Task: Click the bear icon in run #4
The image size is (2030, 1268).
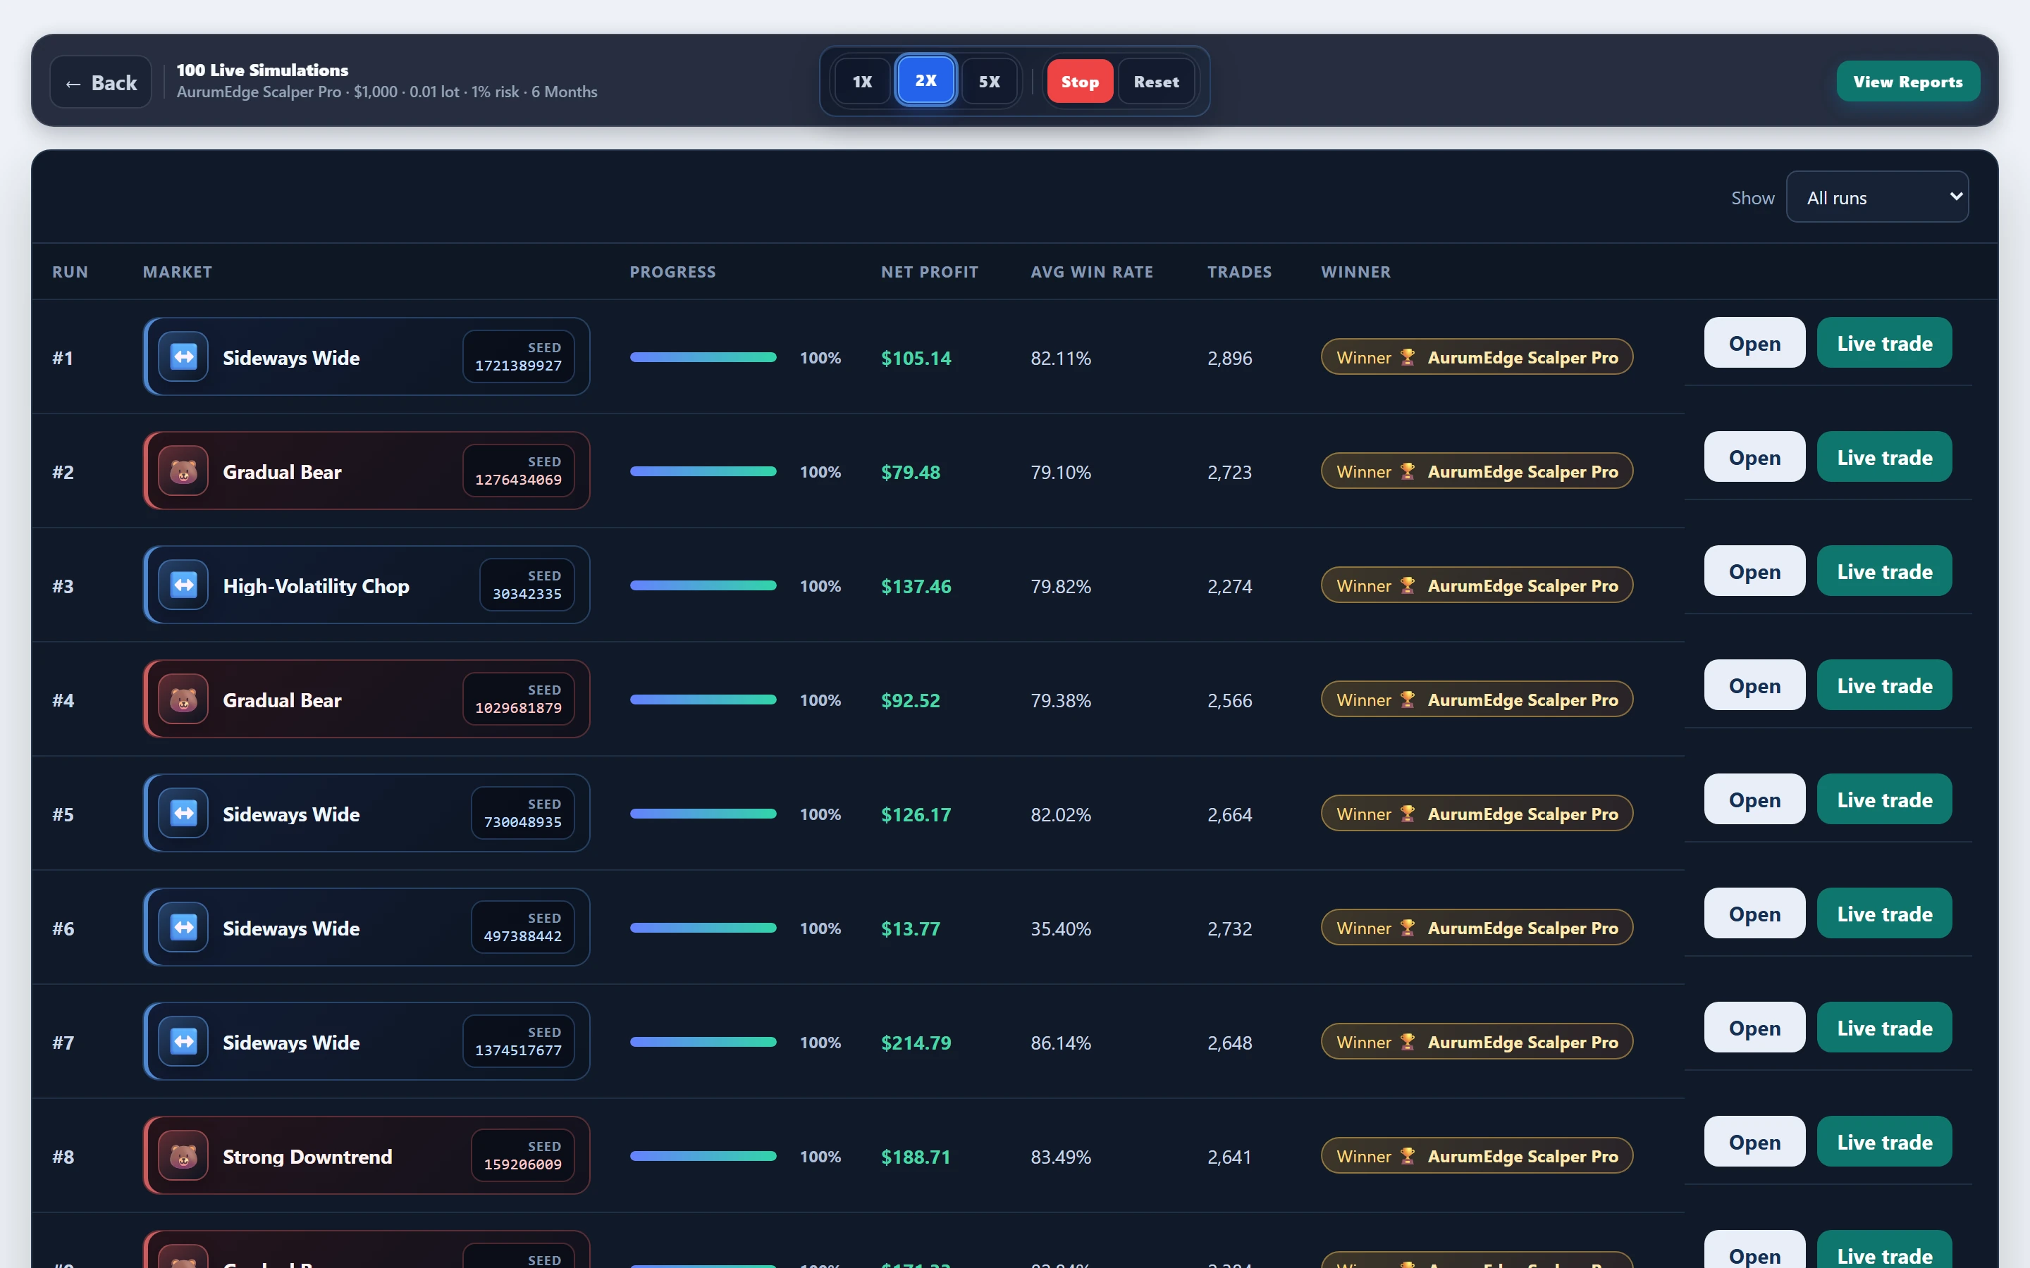Action: [183, 700]
